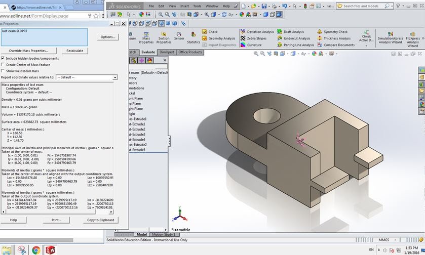Start FloXpress Analysis Wizard
The height and width of the screenshot is (255, 425).
(x=413, y=39)
